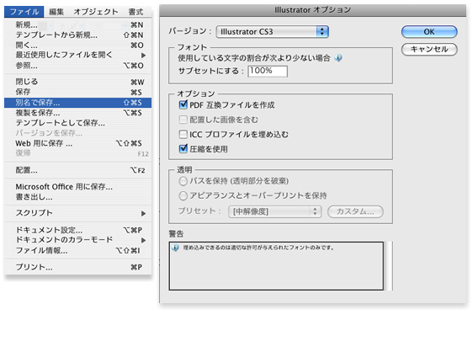
Task: Open the プリセット dropdown showing 中解像度
Action: [275, 211]
